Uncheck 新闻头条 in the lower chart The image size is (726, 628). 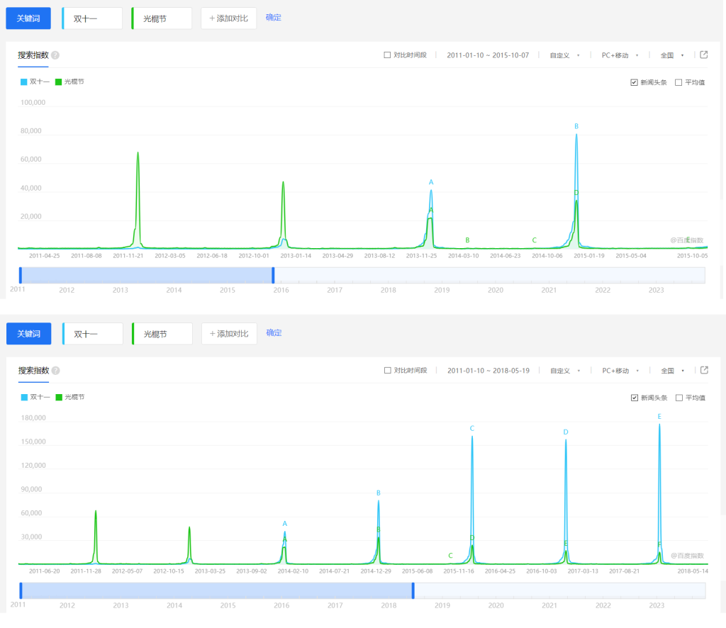tap(635, 398)
